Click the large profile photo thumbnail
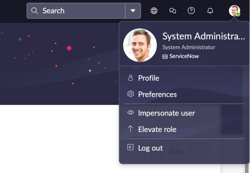The image size is (250, 173). coord(140,45)
